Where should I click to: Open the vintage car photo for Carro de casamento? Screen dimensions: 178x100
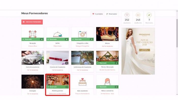[x=33, y=58]
